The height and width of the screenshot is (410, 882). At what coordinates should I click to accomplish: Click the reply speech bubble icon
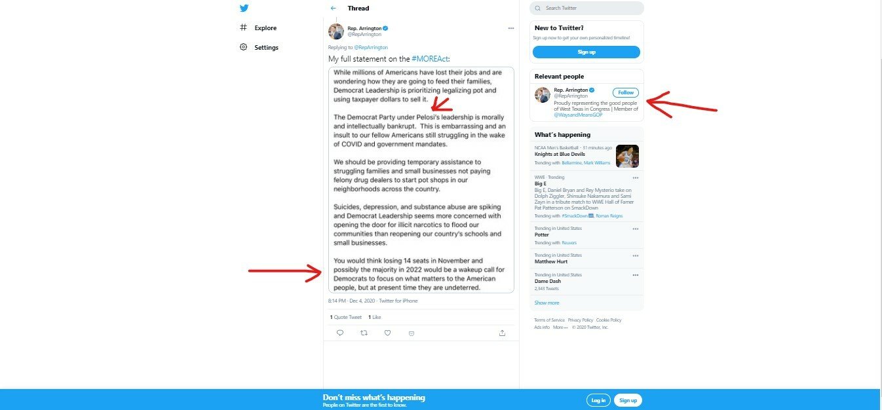[x=340, y=333]
